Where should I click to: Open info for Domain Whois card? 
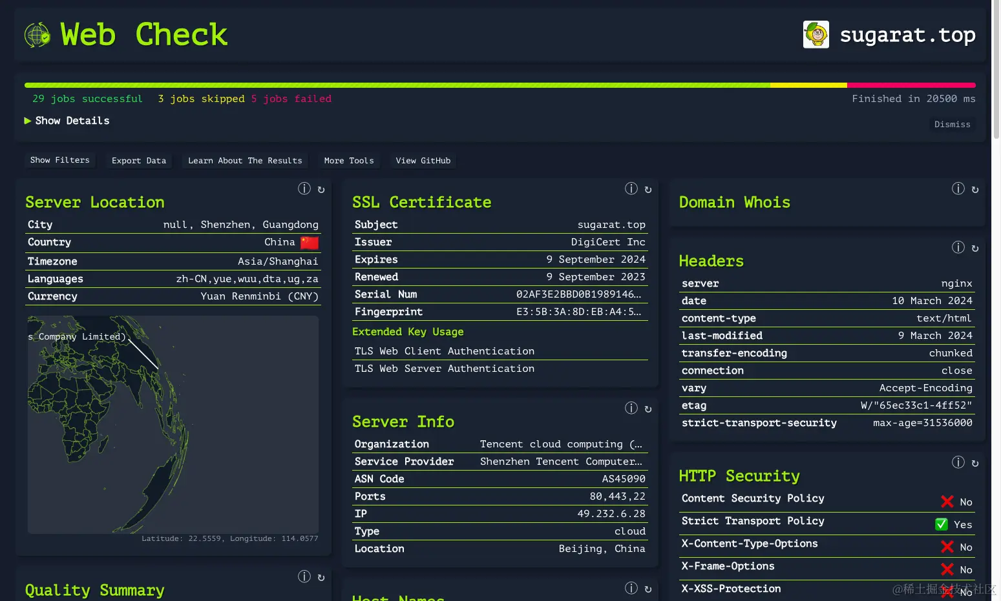958,188
